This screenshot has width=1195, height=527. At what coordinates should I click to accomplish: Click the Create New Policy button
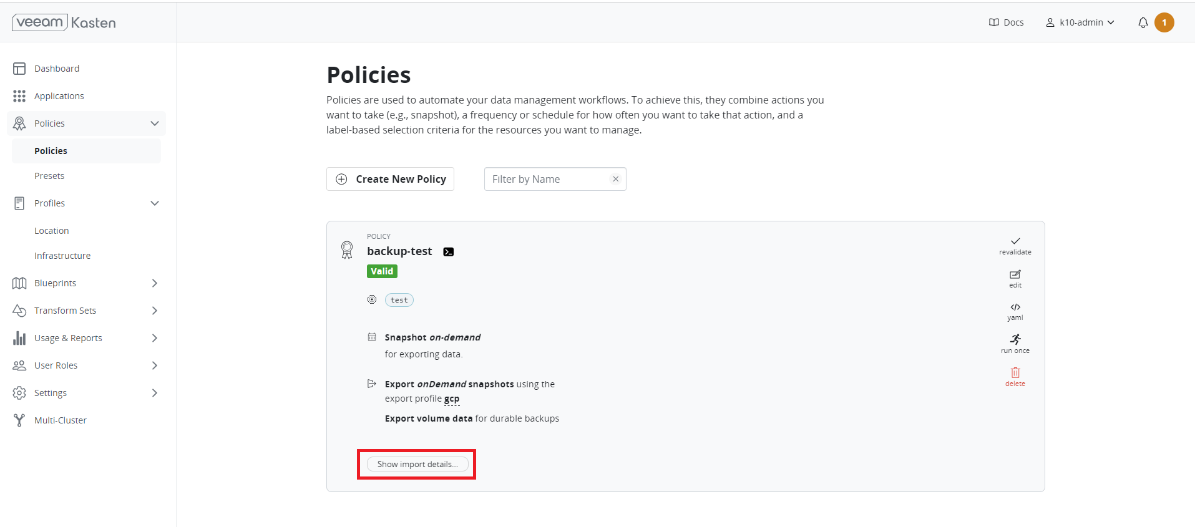(390, 179)
